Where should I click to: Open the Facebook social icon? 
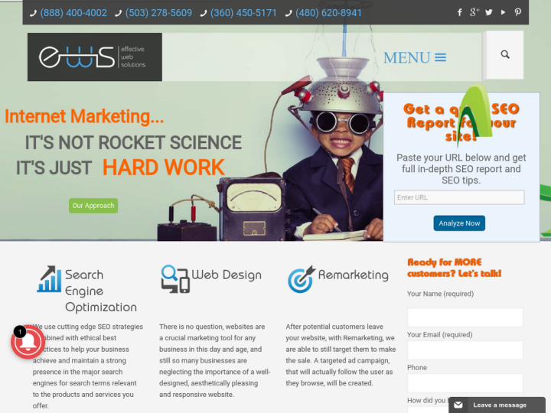459,12
